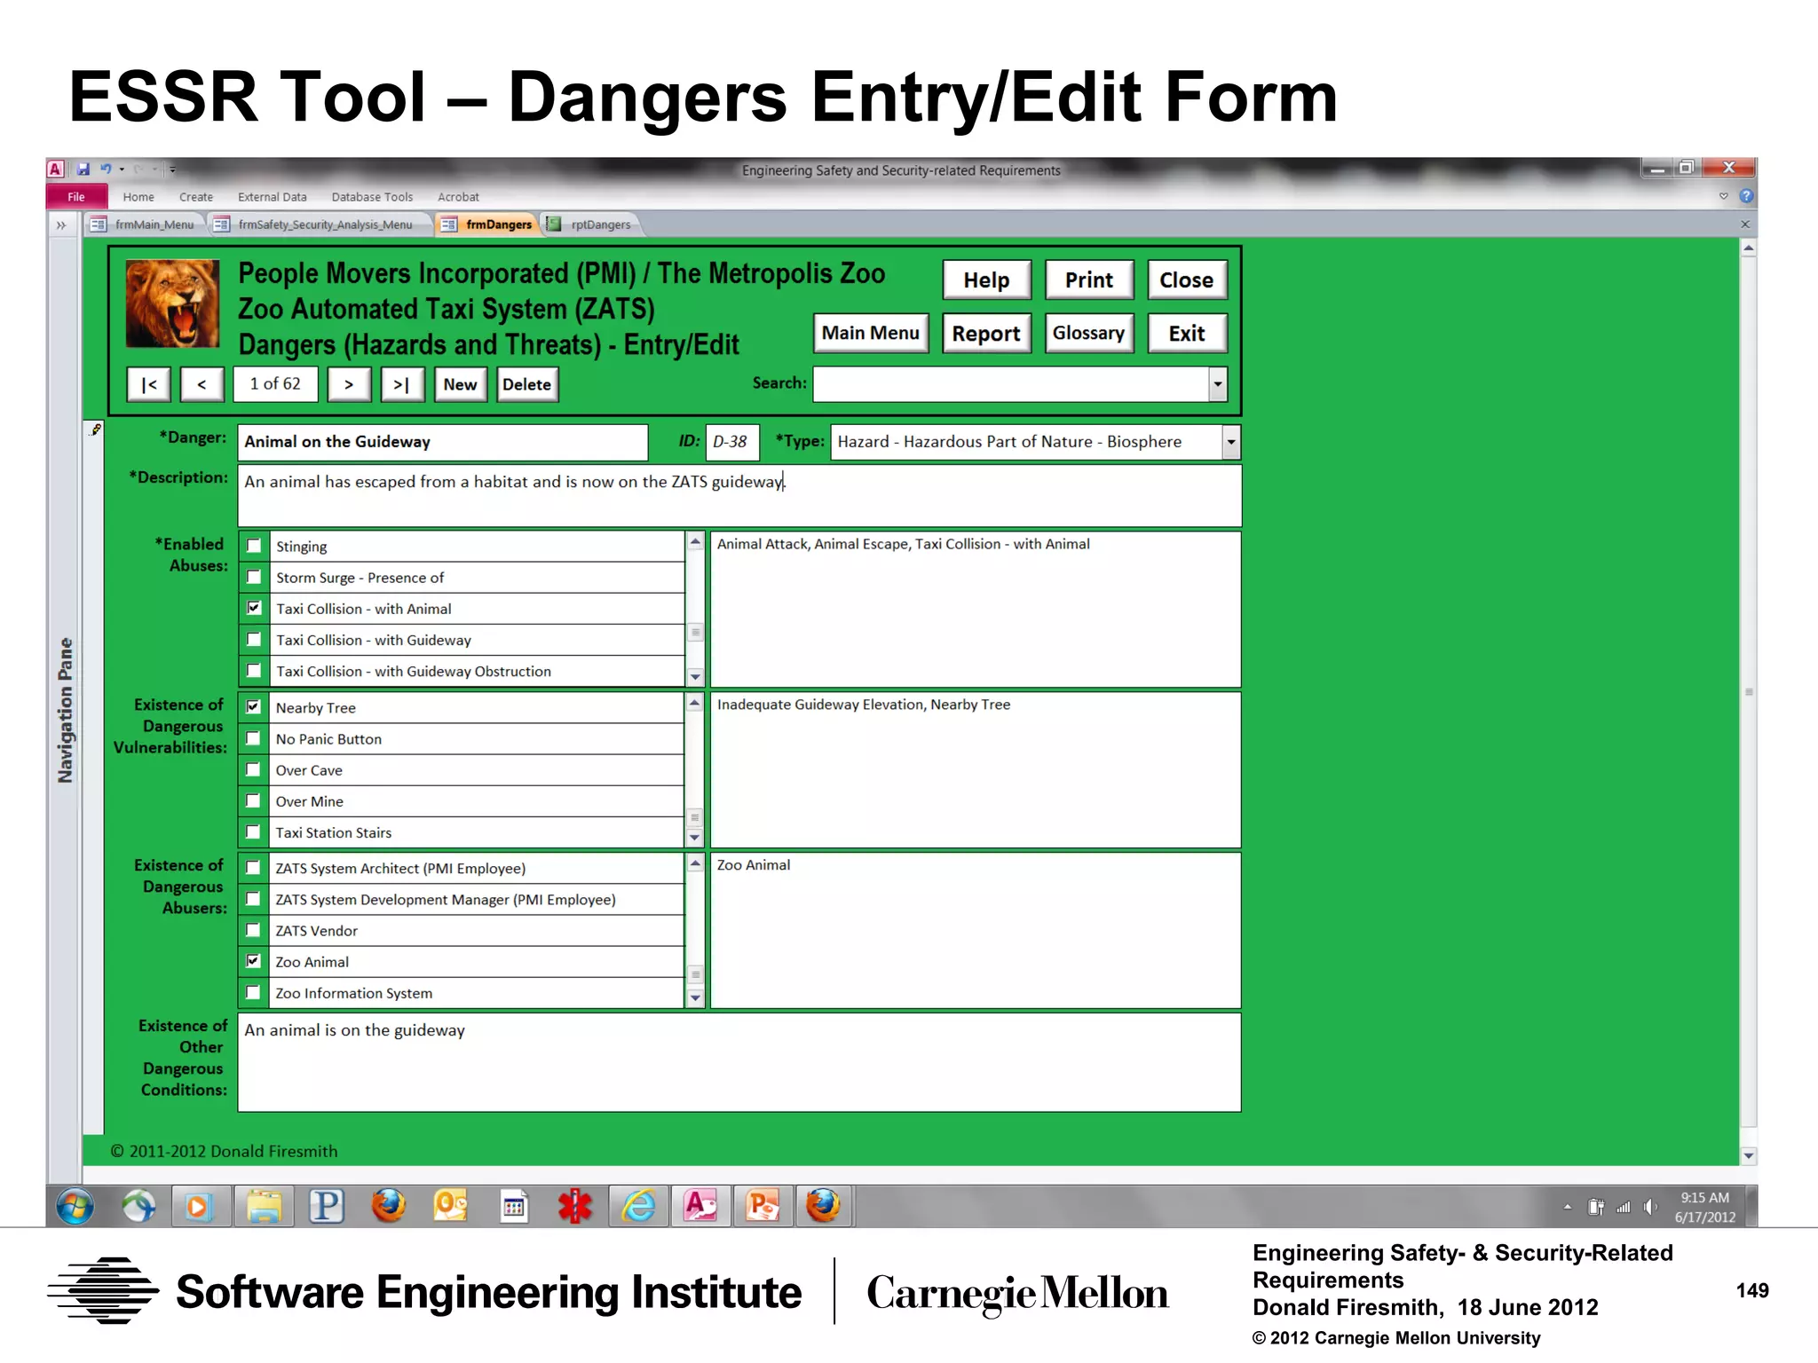
Task: Open the Create ribbon tab
Action: pyautogui.click(x=196, y=197)
